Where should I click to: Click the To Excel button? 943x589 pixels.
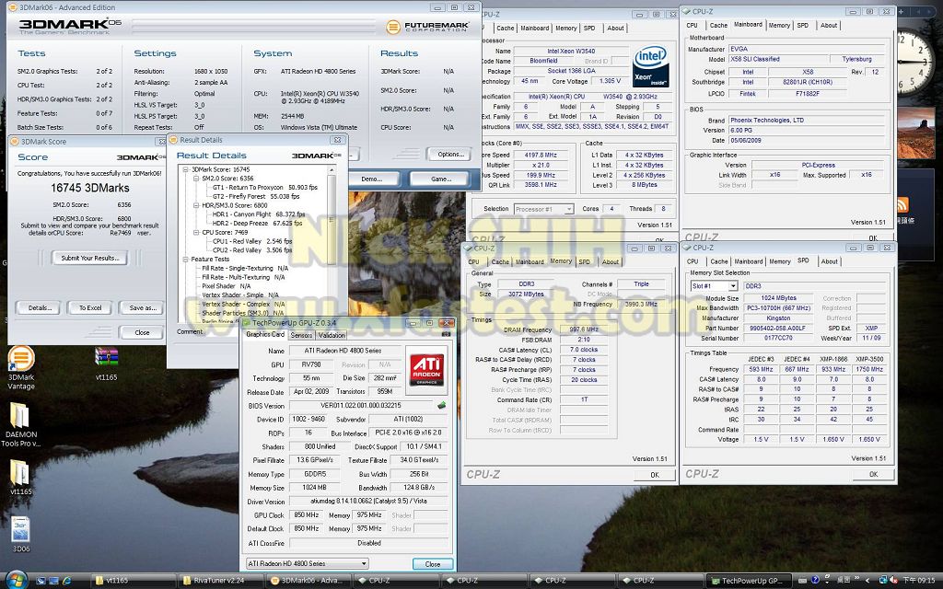pos(89,307)
